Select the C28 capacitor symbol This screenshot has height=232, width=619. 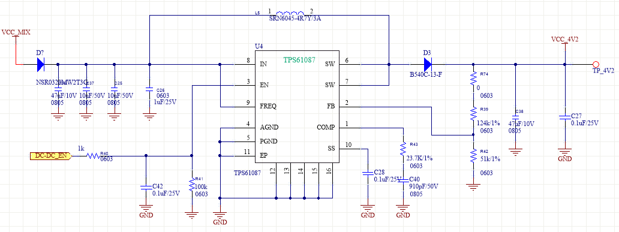(x=368, y=173)
